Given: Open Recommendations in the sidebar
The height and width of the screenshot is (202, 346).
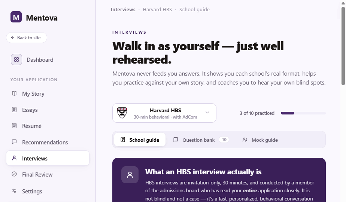Looking at the screenshot, I should tap(48, 142).
